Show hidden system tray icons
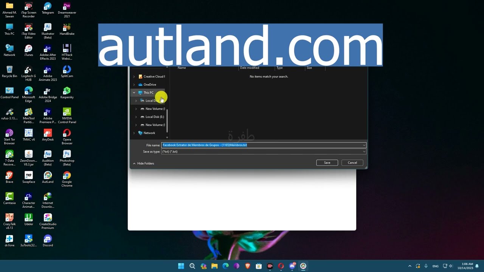The width and height of the screenshot is (484, 272). click(410, 266)
